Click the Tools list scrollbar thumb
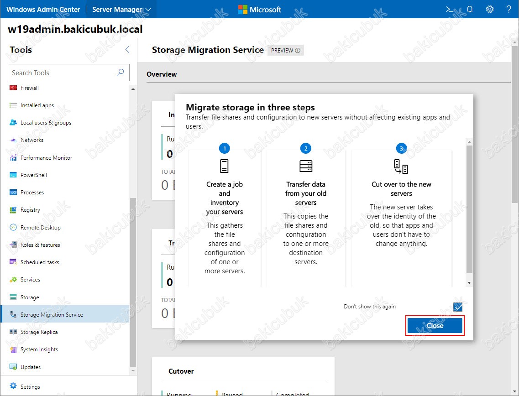 (133, 282)
